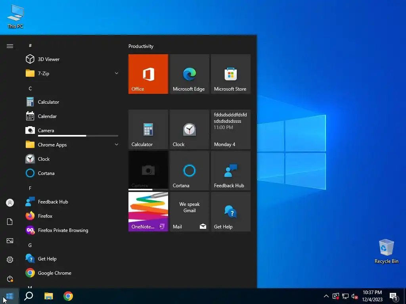Launch Calculator from the app list
This screenshot has height=304, width=406.
pyautogui.click(x=72, y=102)
